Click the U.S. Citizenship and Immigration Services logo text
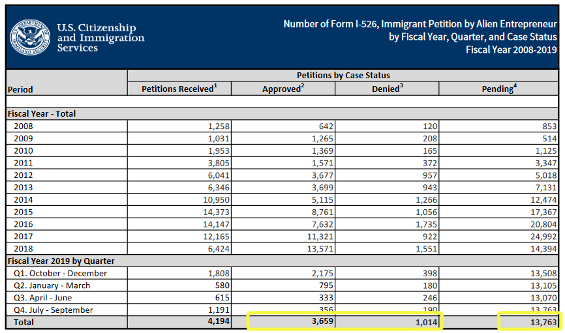The height and width of the screenshot is (333, 565). pos(100,38)
